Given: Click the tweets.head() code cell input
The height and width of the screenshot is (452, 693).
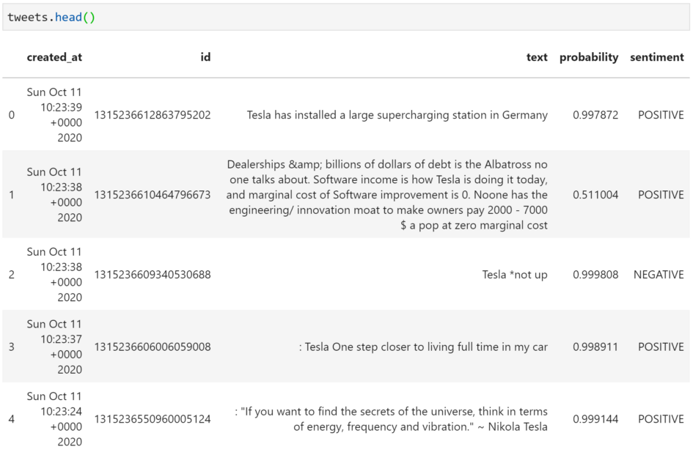Looking at the screenshot, I should click(346, 17).
